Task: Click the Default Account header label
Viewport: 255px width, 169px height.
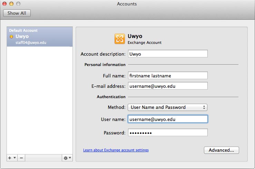Action: [x=23, y=30]
